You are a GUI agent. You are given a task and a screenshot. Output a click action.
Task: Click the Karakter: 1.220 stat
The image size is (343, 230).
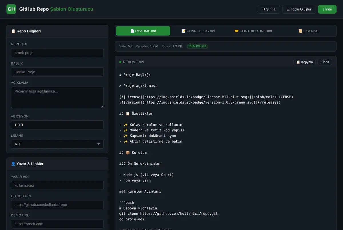click(147, 46)
